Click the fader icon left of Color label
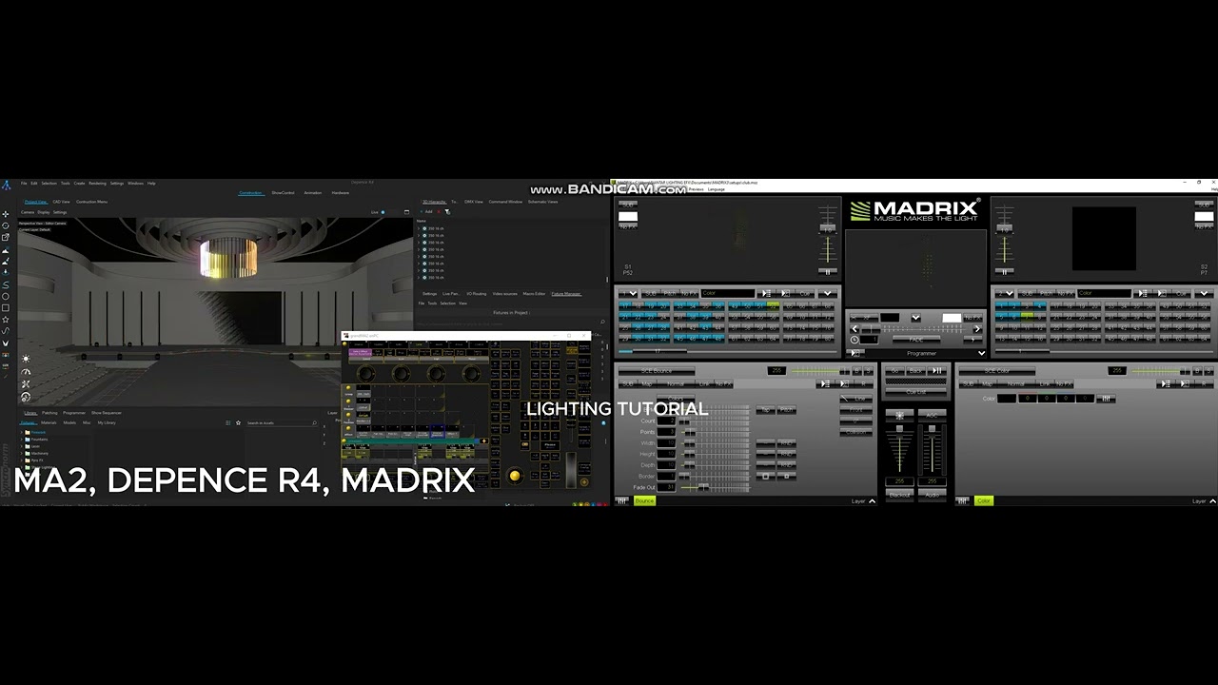The width and height of the screenshot is (1218, 685). [962, 500]
